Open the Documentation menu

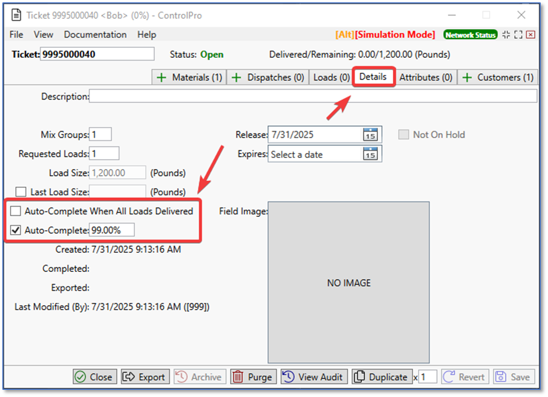tap(95, 35)
